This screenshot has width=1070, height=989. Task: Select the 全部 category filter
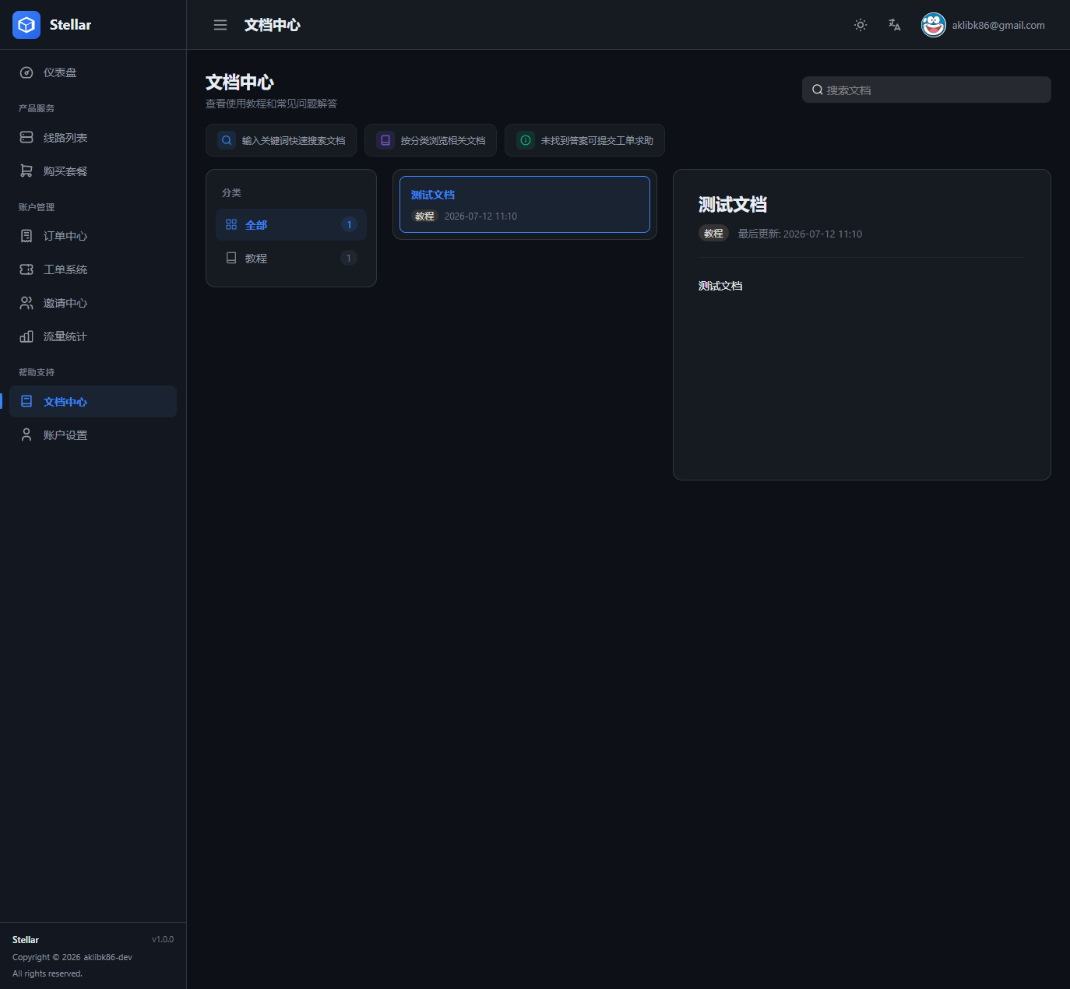[291, 224]
